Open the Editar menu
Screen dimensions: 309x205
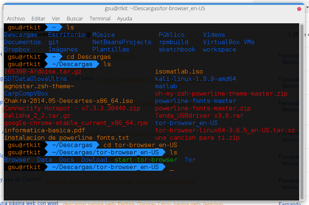click(x=38, y=19)
